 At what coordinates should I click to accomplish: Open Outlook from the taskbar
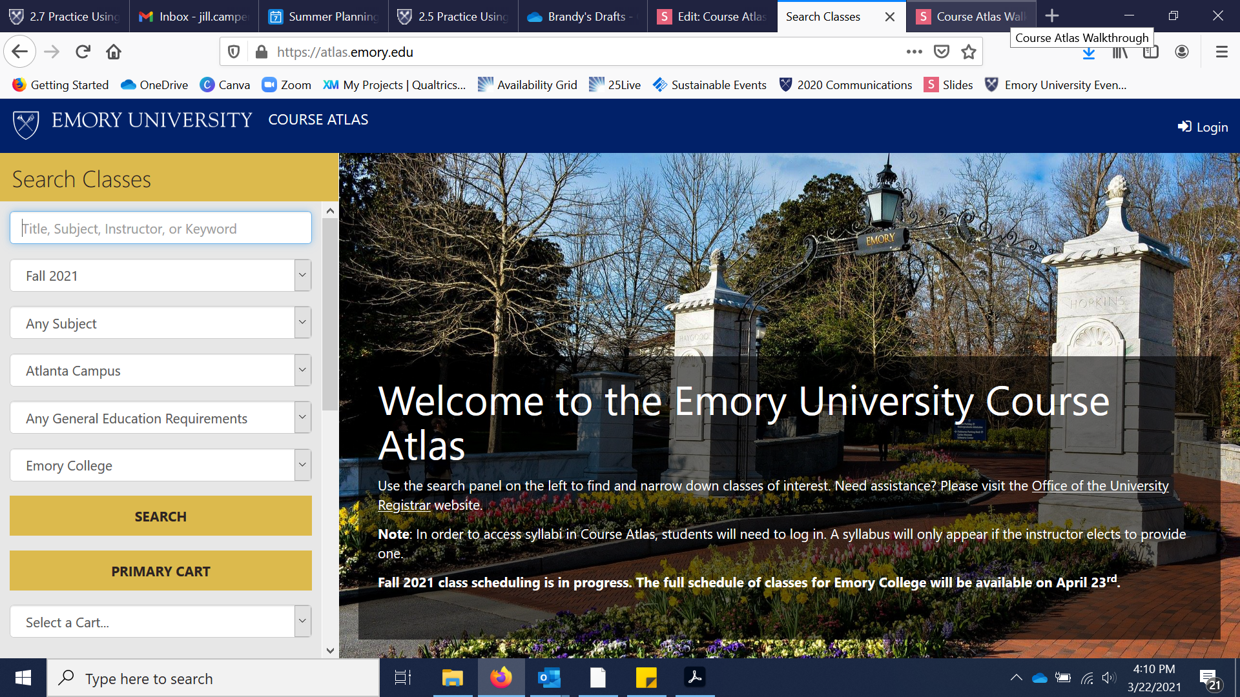click(549, 678)
